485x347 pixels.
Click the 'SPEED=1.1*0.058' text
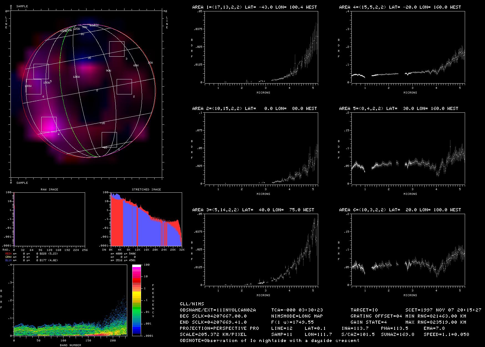[446, 335]
